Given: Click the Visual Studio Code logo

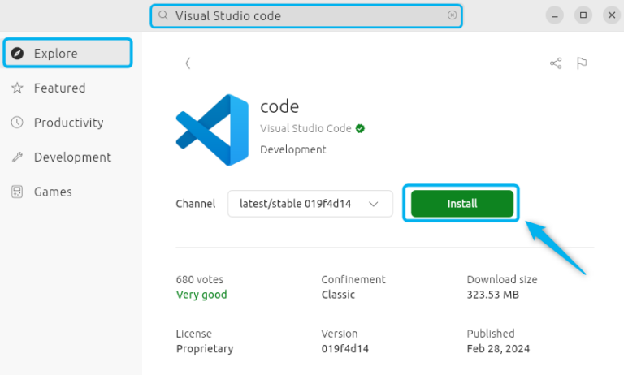Looking at the screenshot, I should [x=212, y=130].
